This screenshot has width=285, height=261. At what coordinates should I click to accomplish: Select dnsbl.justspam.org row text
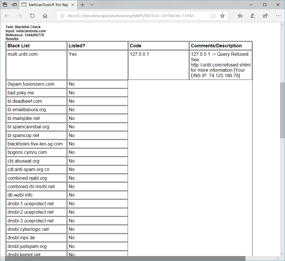tap(27, 246)
